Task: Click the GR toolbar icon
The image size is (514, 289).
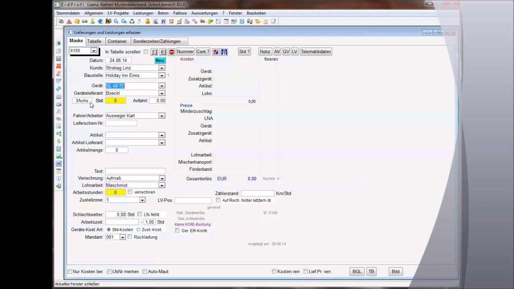Action: pos(124,21)
